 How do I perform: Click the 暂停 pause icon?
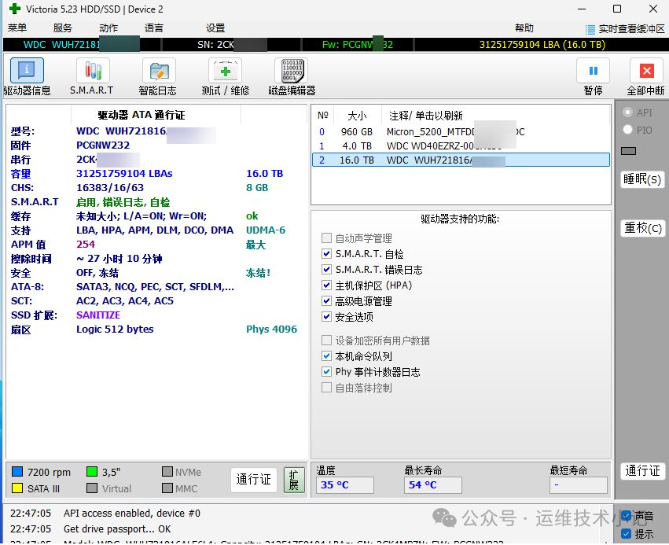[593, 71]
